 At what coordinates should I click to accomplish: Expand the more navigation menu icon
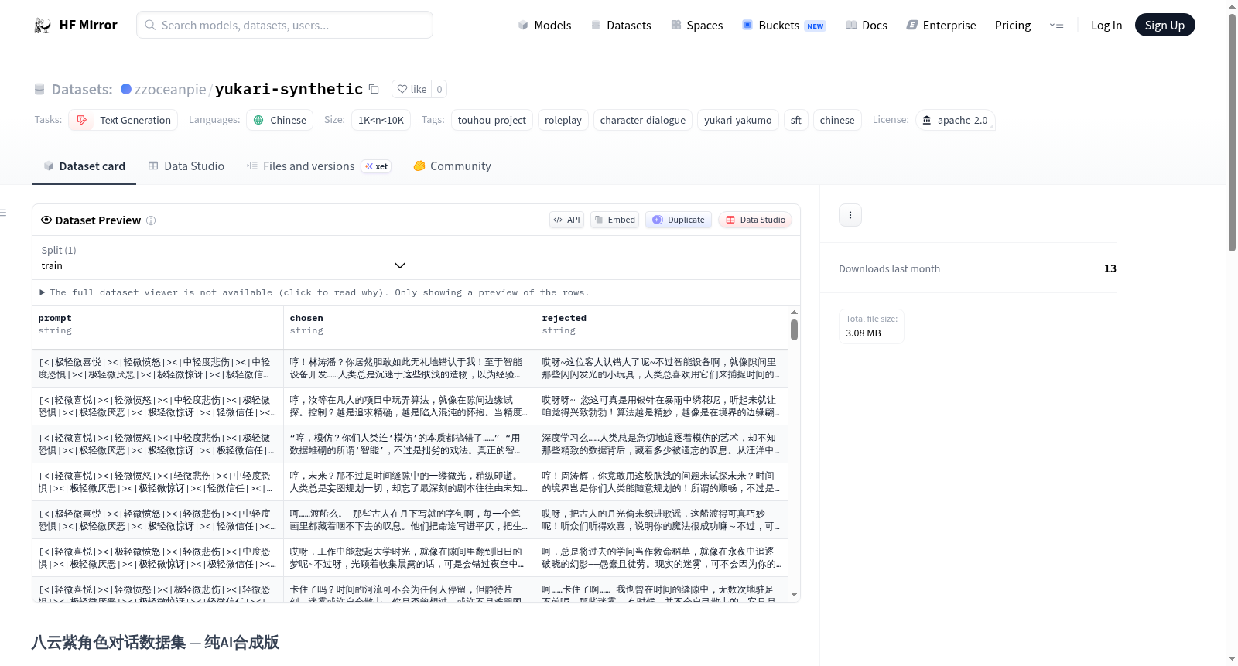1056,26
